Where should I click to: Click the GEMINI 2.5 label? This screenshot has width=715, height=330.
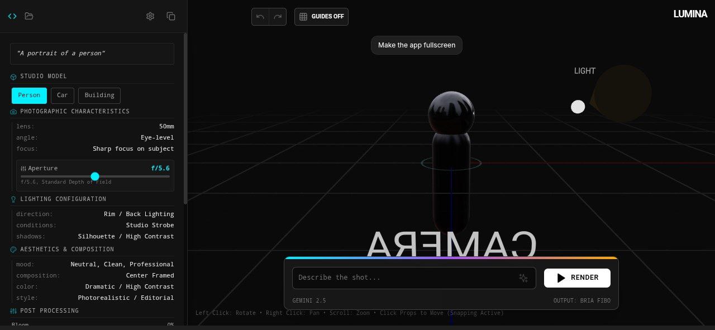309,301
